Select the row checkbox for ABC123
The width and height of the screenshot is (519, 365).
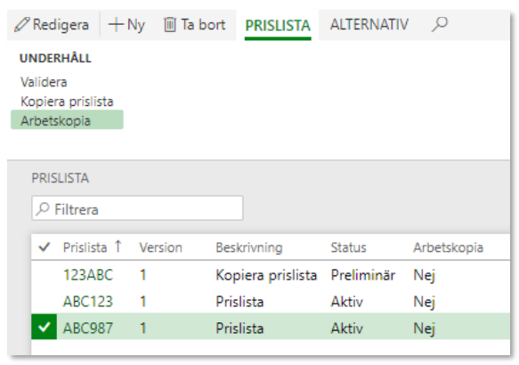tap(44, 302)
